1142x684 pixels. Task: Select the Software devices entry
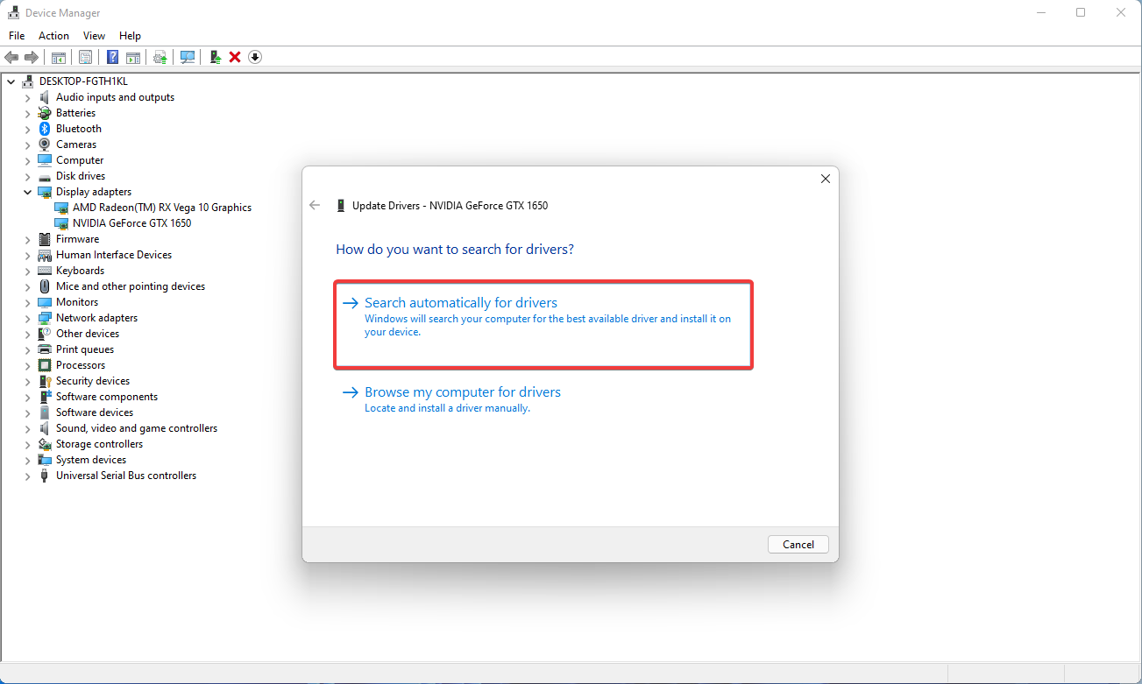click(x=95, y=413)
